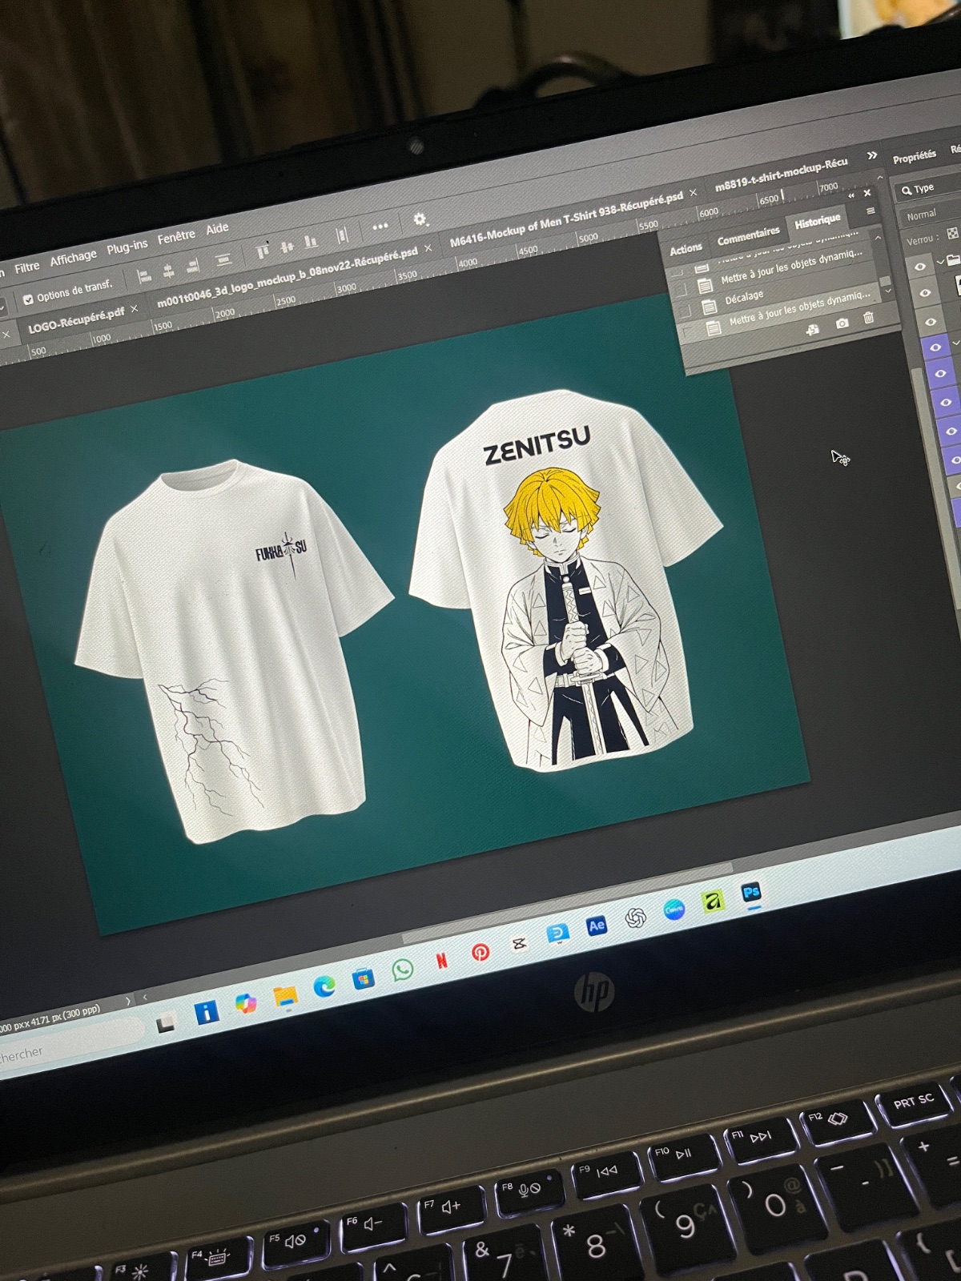
Task: Close the LOGO-Récupéré.pdf tab
Action: [134, 307]
